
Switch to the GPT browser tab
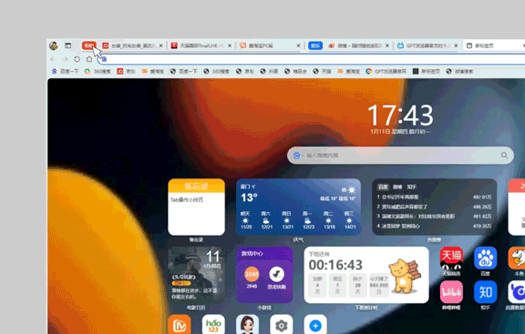(427, 46)
